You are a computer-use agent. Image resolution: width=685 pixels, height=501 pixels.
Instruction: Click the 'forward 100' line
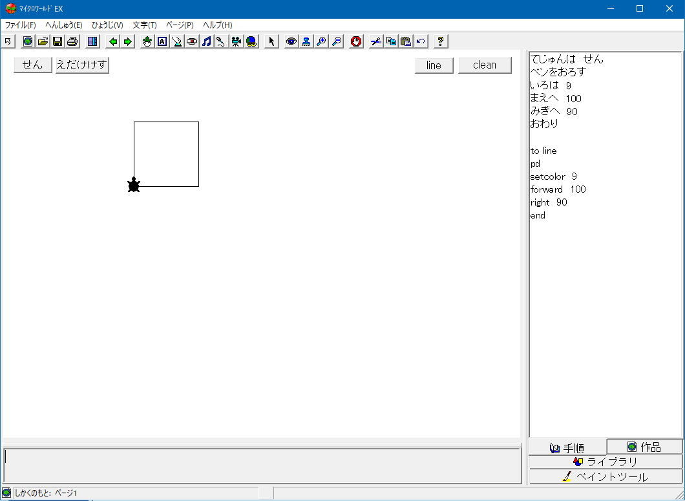558,189
